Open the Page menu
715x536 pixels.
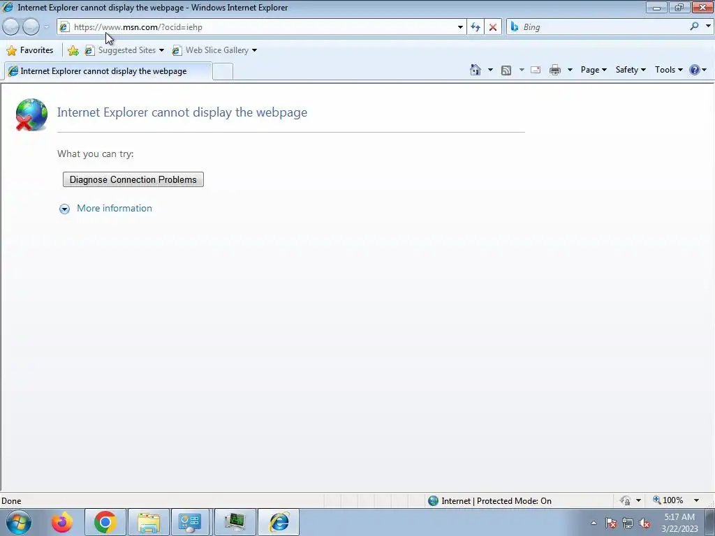[594, 70]
